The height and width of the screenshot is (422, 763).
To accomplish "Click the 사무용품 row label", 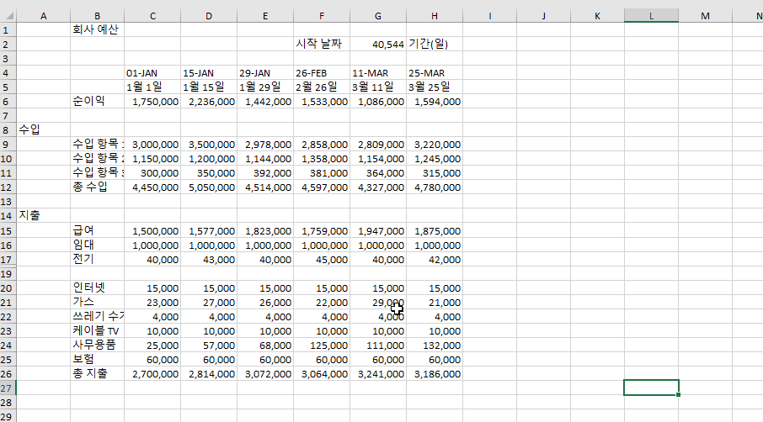I will coord(97,345).
